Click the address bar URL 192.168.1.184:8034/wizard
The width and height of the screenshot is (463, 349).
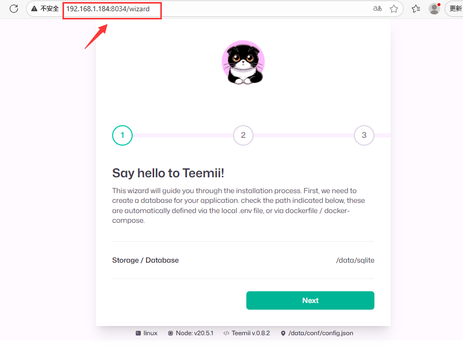point(108,9)
